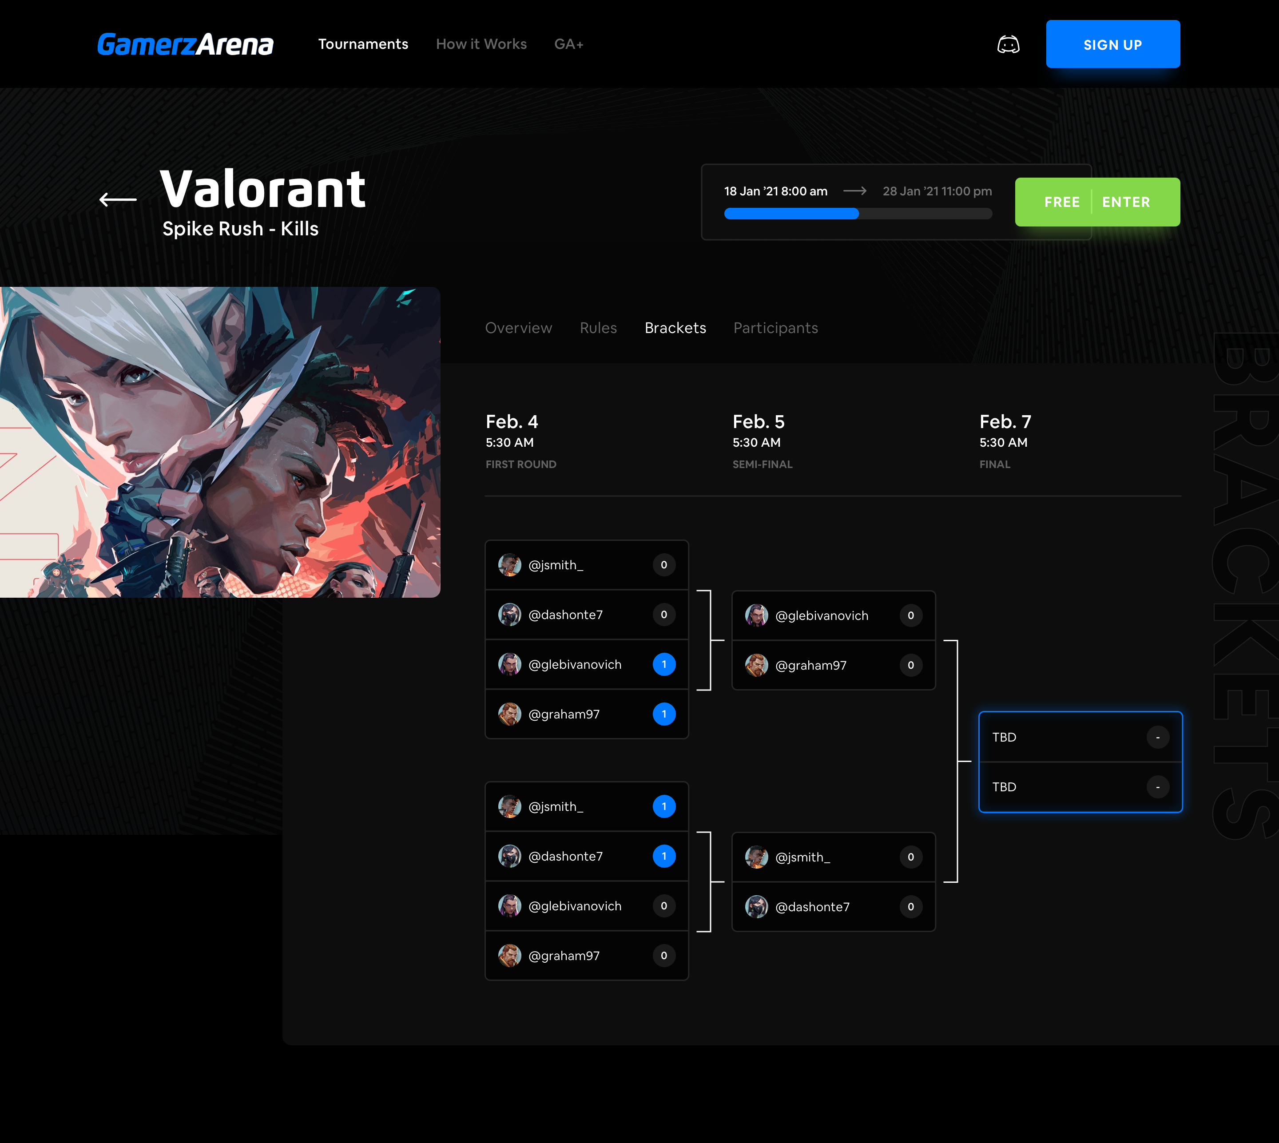Open the Discord icon in header
Image resolution: width=1279 pixels, height=1143 pixels.
(1008, 44)
